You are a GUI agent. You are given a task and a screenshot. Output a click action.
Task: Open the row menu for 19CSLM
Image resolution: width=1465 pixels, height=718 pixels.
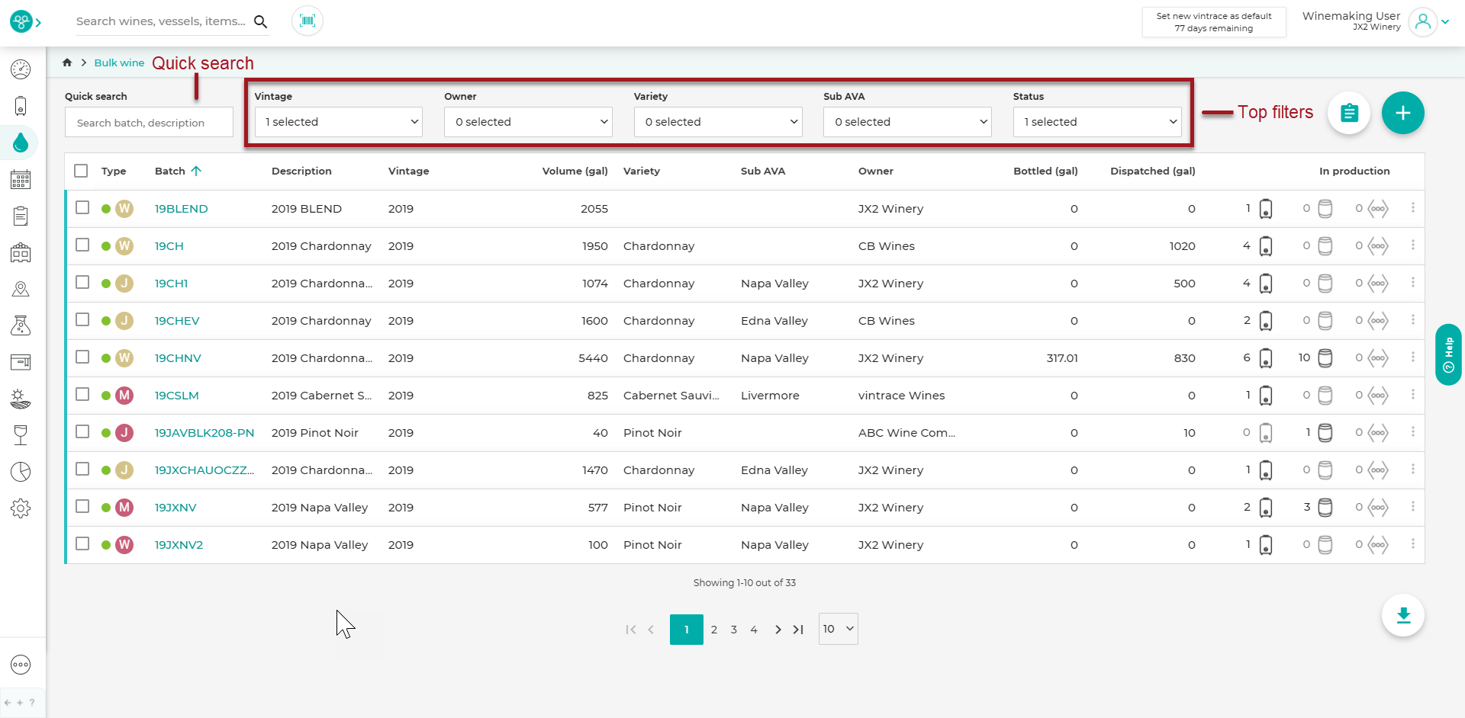click(x=1412, y=395)
